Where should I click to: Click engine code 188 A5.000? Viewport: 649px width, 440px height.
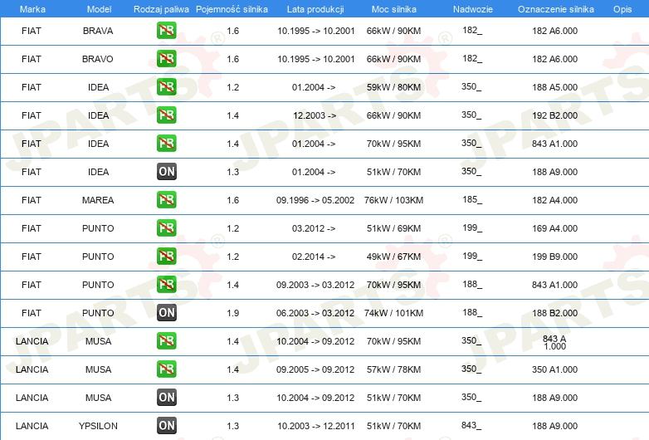click(x=554, y=87)
